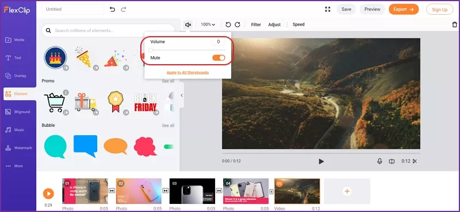460x212 pixels.
Task: Redo the last action
Action: pos(124,9)
